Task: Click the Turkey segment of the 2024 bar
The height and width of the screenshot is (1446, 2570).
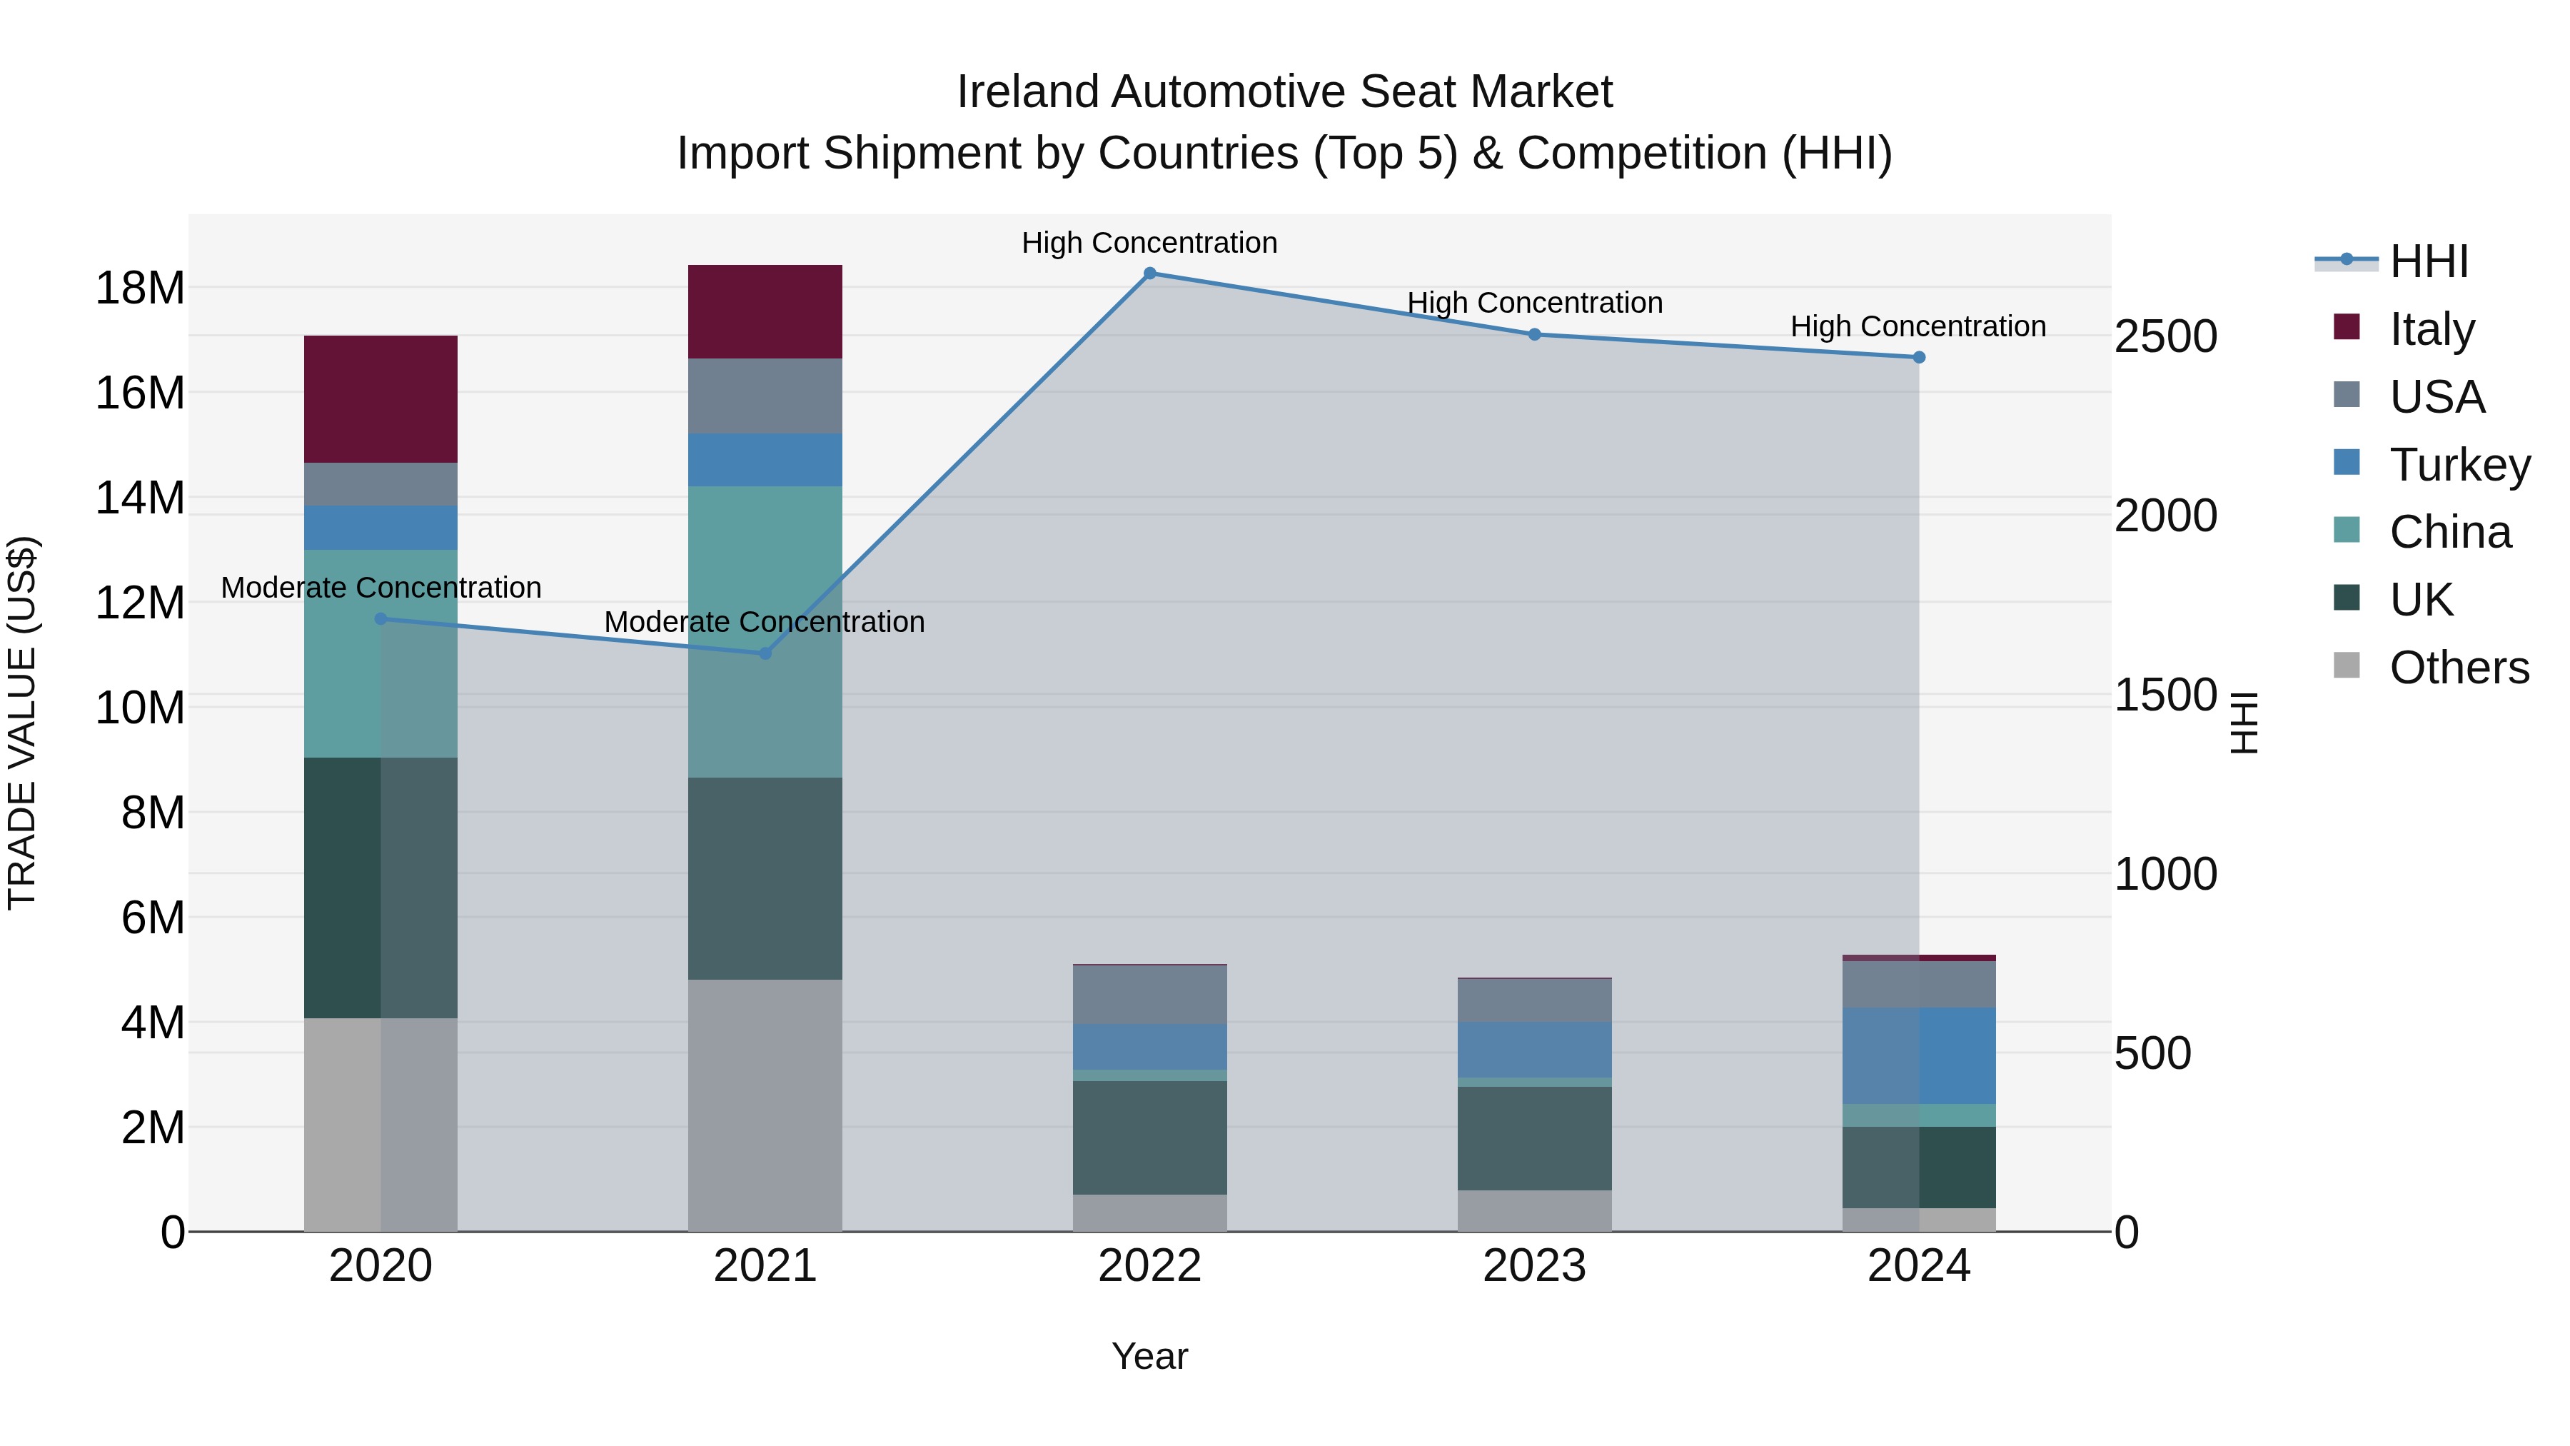Action: tap(1918, 1057)
